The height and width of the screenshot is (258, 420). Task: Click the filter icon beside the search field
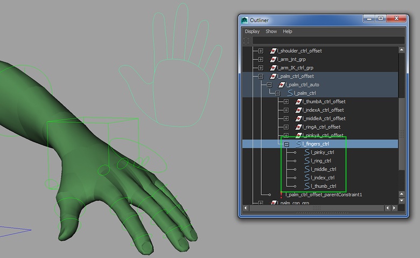pos(246,41)
